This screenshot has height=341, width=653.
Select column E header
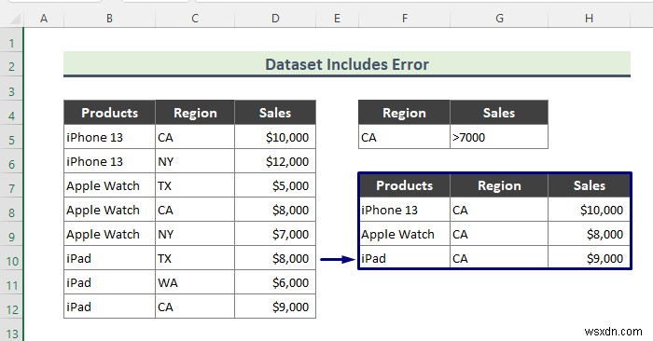click(337, 19)
